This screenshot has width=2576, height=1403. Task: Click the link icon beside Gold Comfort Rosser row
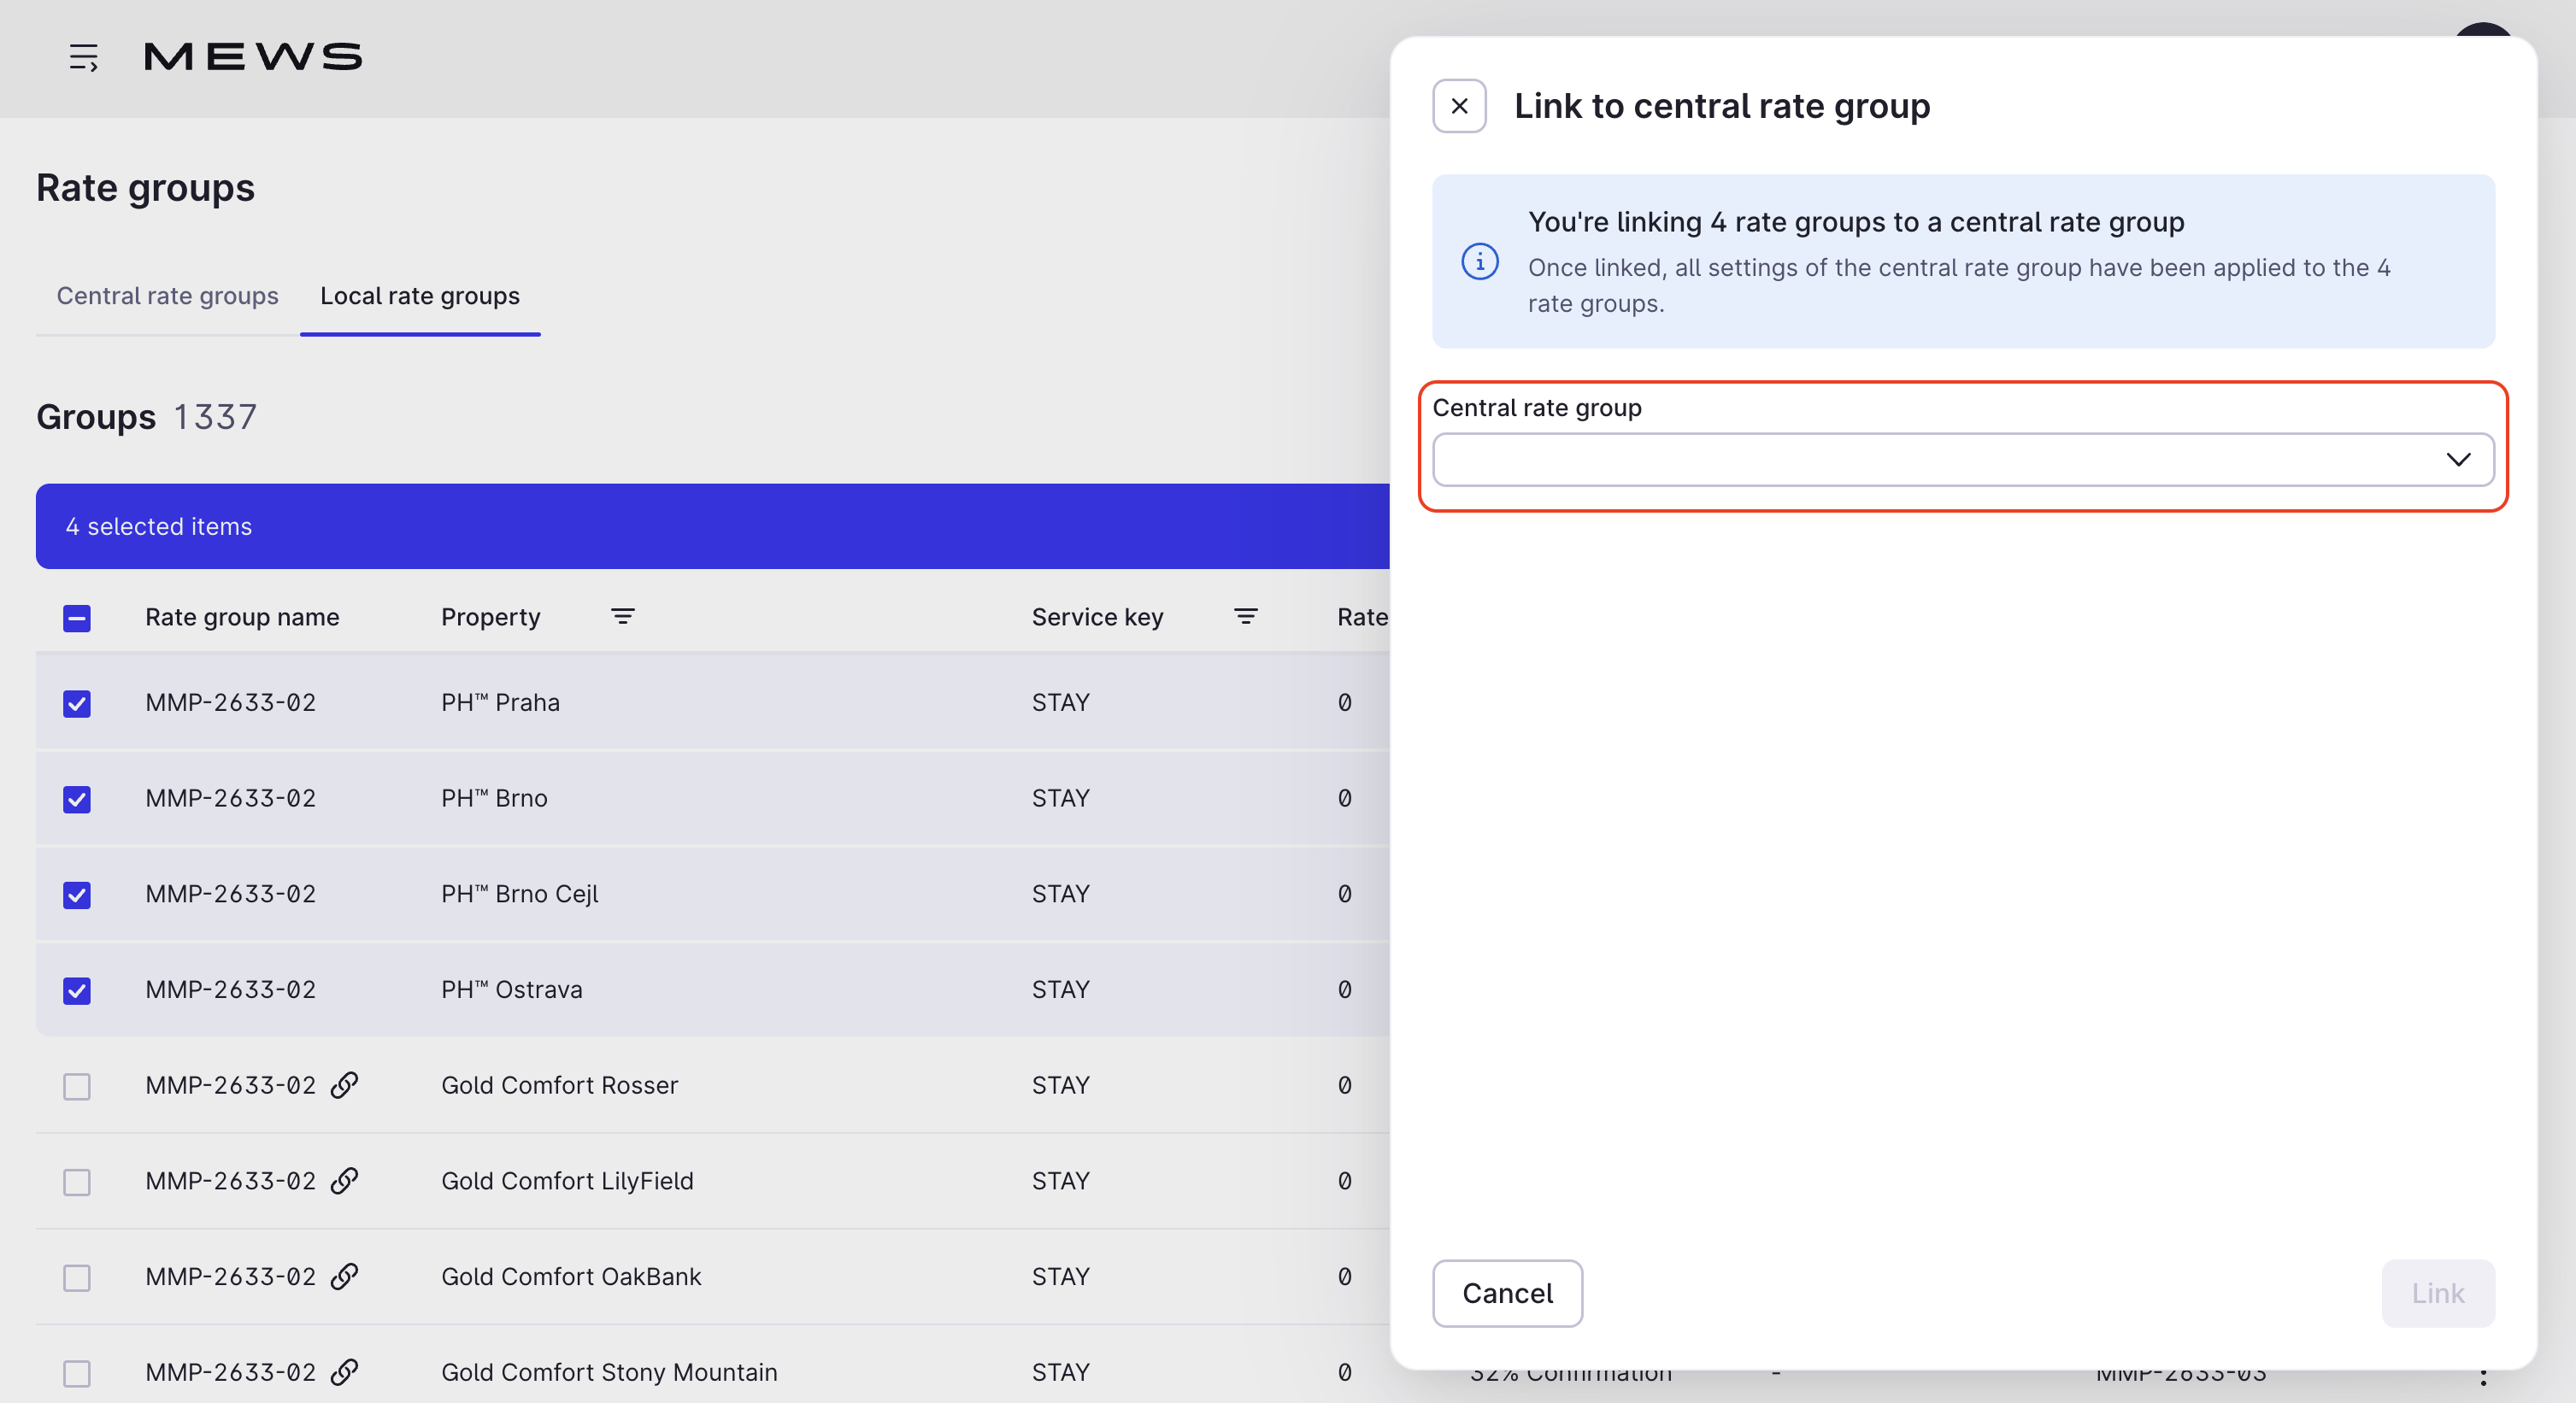345,1085
